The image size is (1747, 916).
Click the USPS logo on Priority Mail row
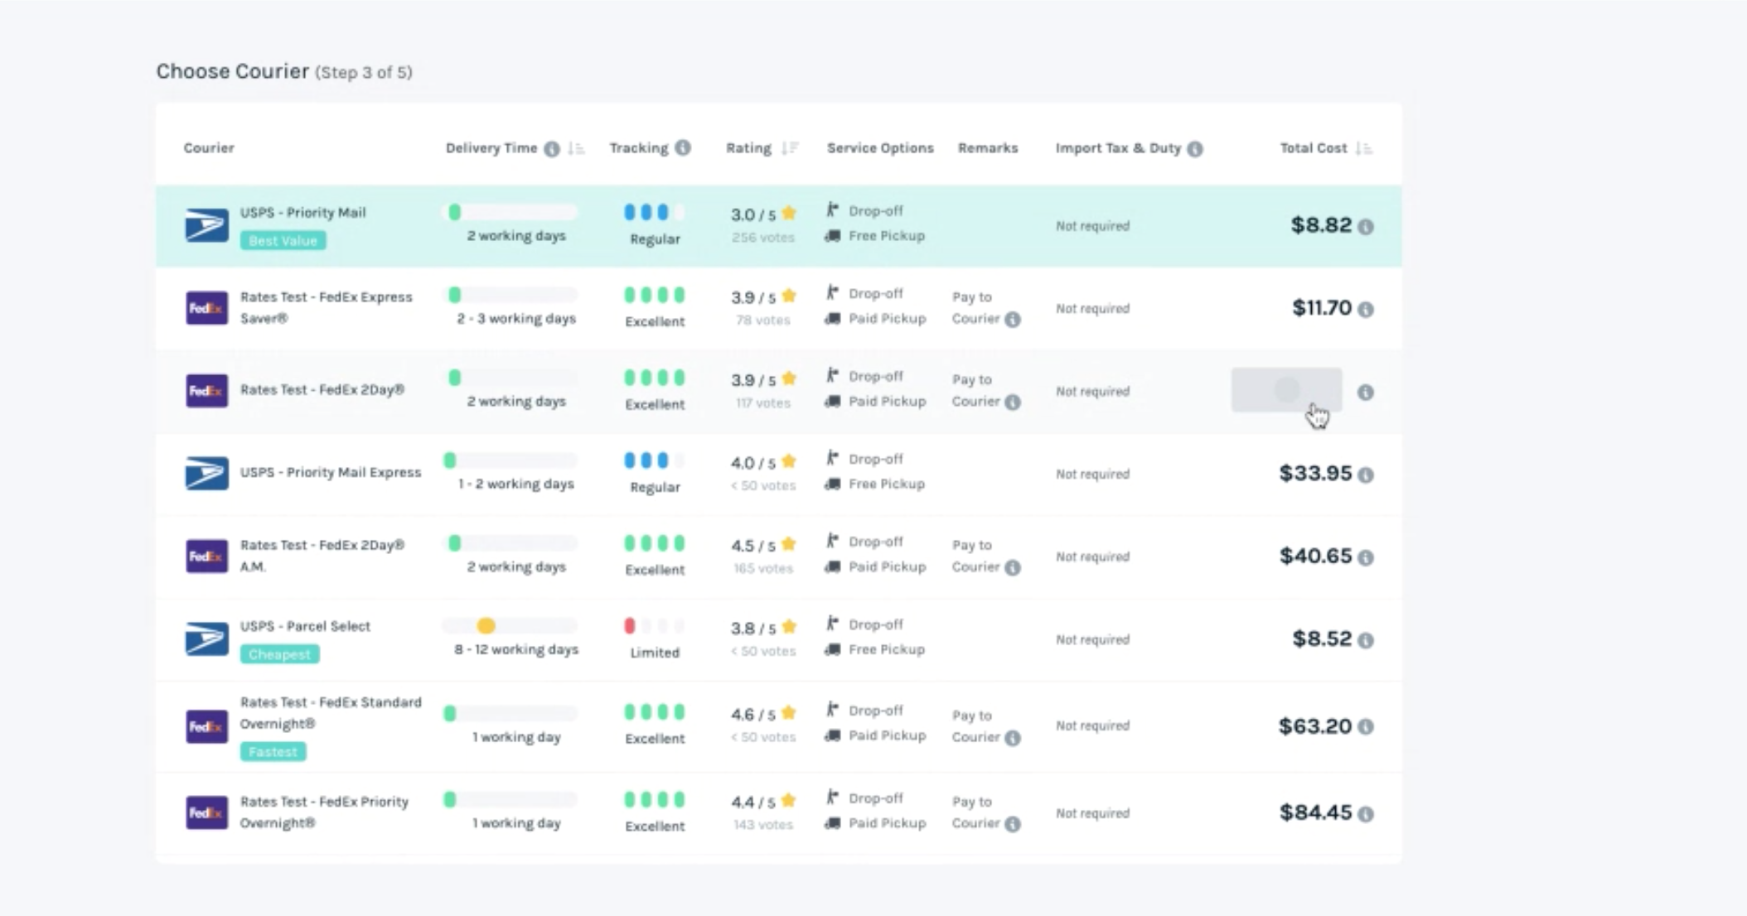click(206, 225)
